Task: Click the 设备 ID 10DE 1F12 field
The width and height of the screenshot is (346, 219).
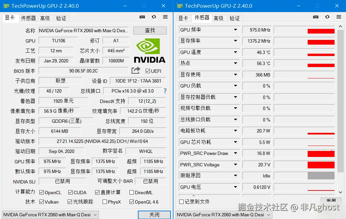Action: 138,81
